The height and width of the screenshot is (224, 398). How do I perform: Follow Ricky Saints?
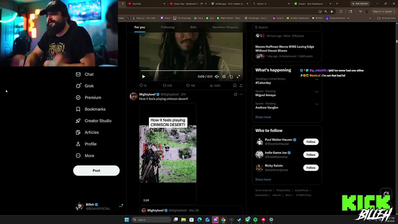311,168
